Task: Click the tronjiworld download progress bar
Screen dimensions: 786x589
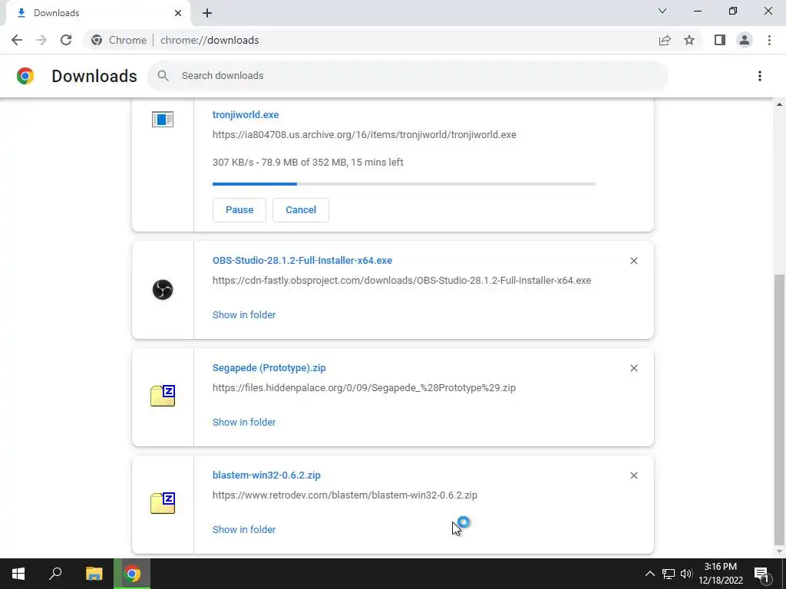Action: pyautogui.click(x=404, y=184)
